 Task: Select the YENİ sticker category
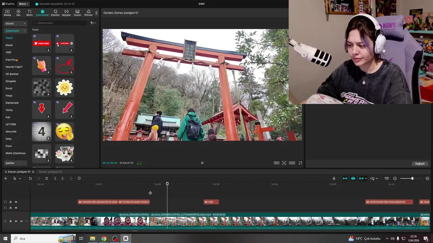click(x=8, y=52)
